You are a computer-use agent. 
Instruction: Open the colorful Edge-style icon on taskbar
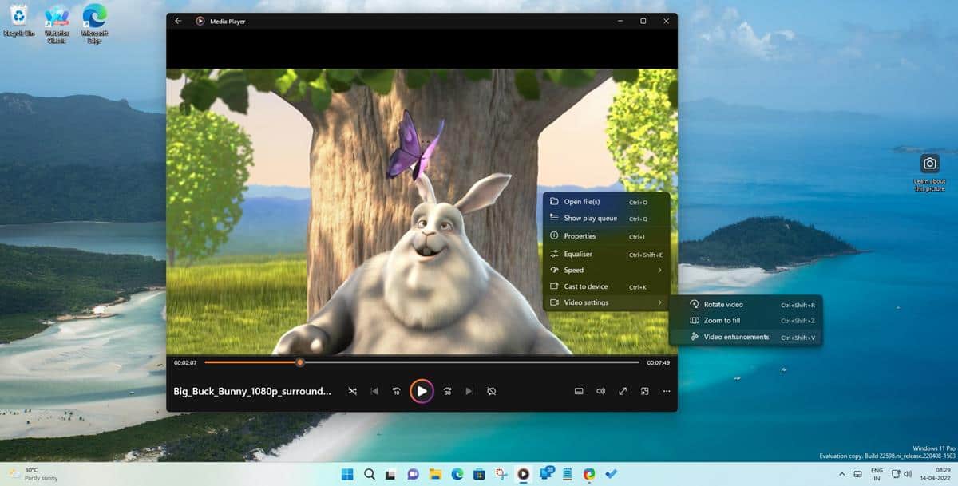coord(589,474)
